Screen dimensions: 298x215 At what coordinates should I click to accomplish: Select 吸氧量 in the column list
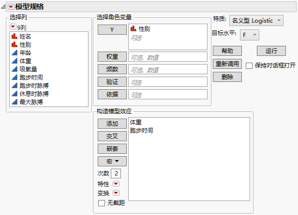(29, 69)
